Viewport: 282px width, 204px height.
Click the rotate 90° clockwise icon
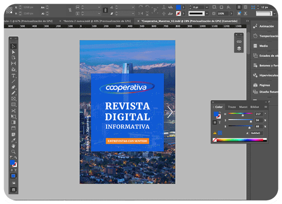point(141,7)
